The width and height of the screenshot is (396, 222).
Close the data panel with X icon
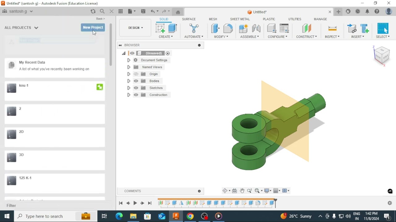[x=112, y=11]
